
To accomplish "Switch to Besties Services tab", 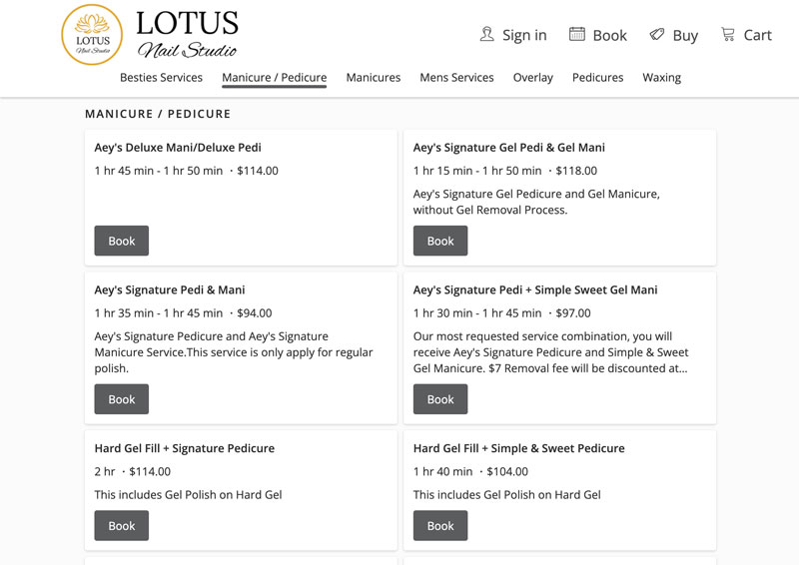I will 161,78.
